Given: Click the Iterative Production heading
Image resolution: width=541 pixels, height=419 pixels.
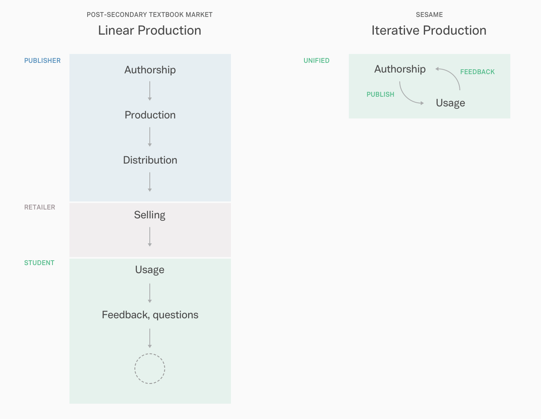Looking at the screenshot, I should click(x=429, y=30).
